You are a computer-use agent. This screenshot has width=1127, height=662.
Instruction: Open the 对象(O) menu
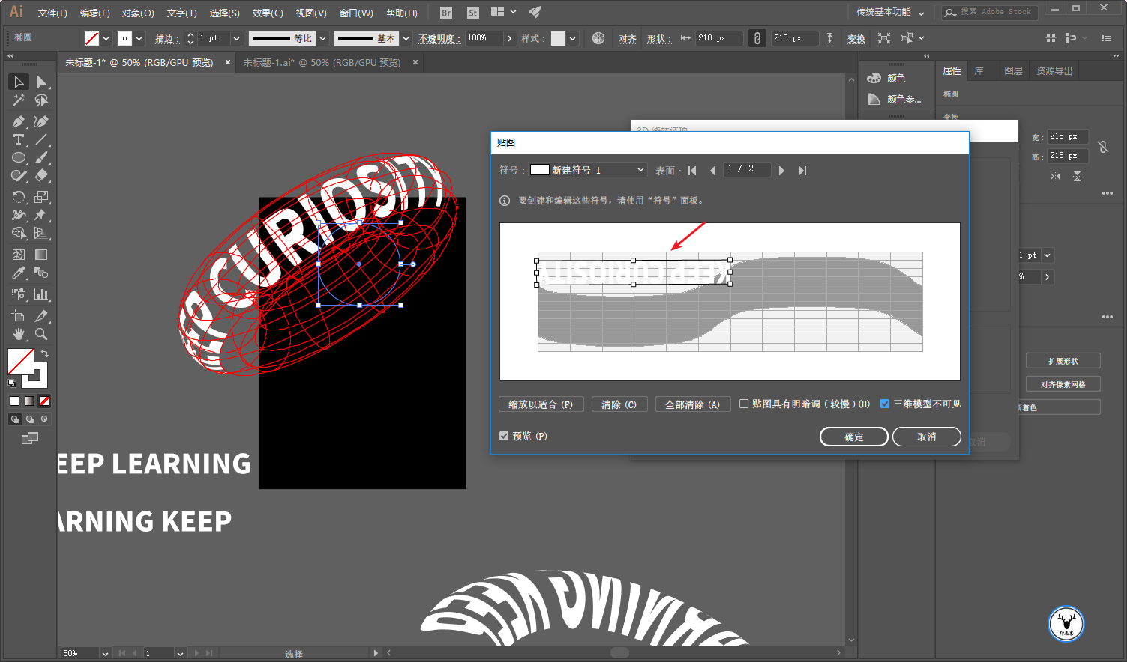point(138,13)
